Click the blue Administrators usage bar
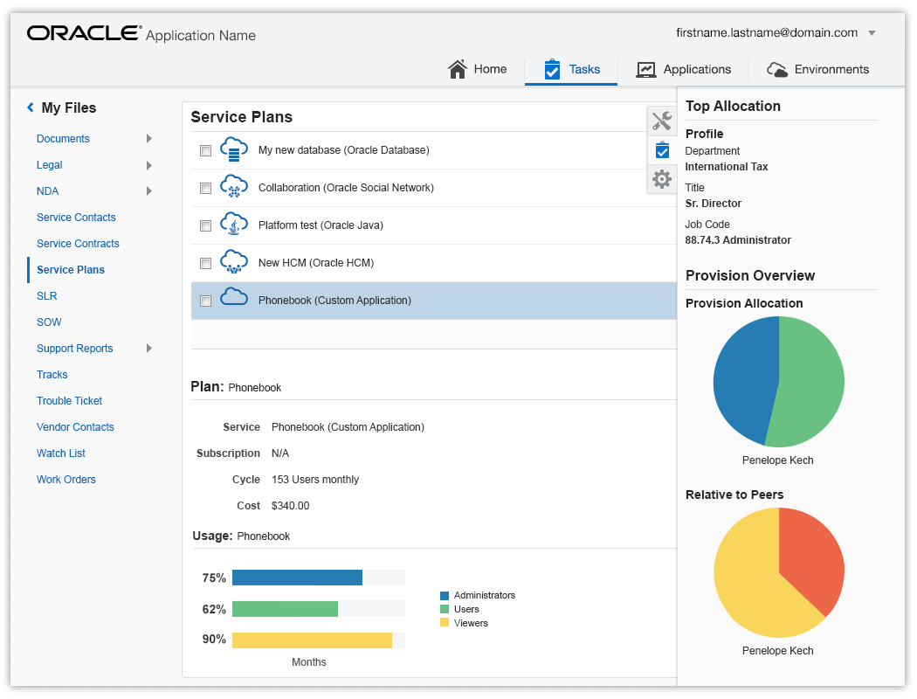917x699 pixels. pyautogui.click(x=297, y=578)
